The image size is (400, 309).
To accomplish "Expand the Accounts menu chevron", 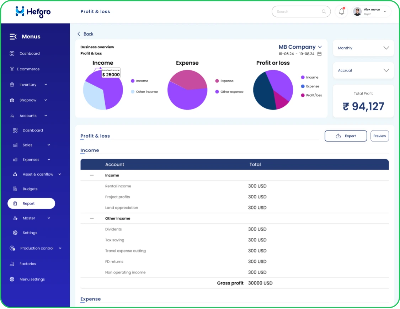I will [46, 116].
